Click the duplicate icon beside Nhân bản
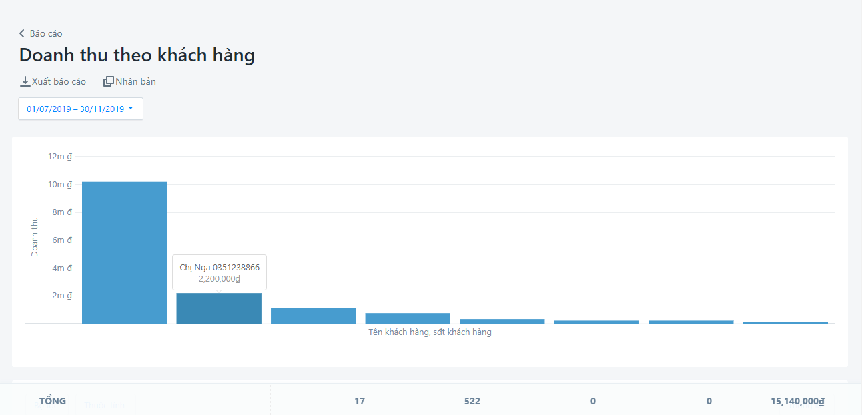 (x=108, y=81)
